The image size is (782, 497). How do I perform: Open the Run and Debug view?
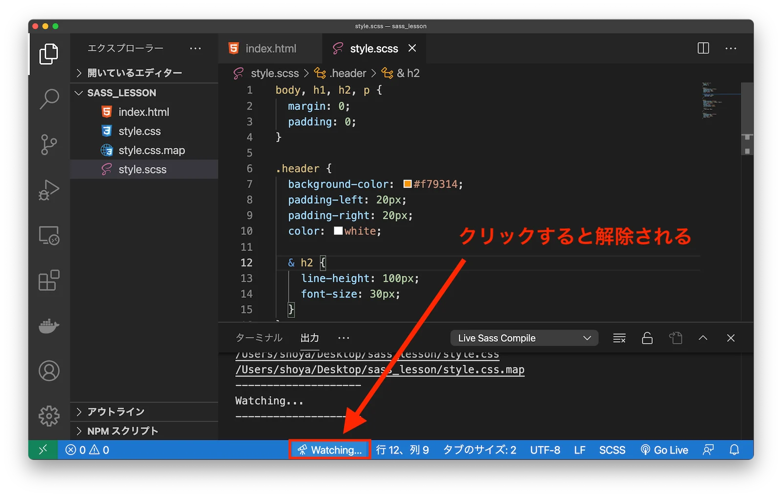49,190
